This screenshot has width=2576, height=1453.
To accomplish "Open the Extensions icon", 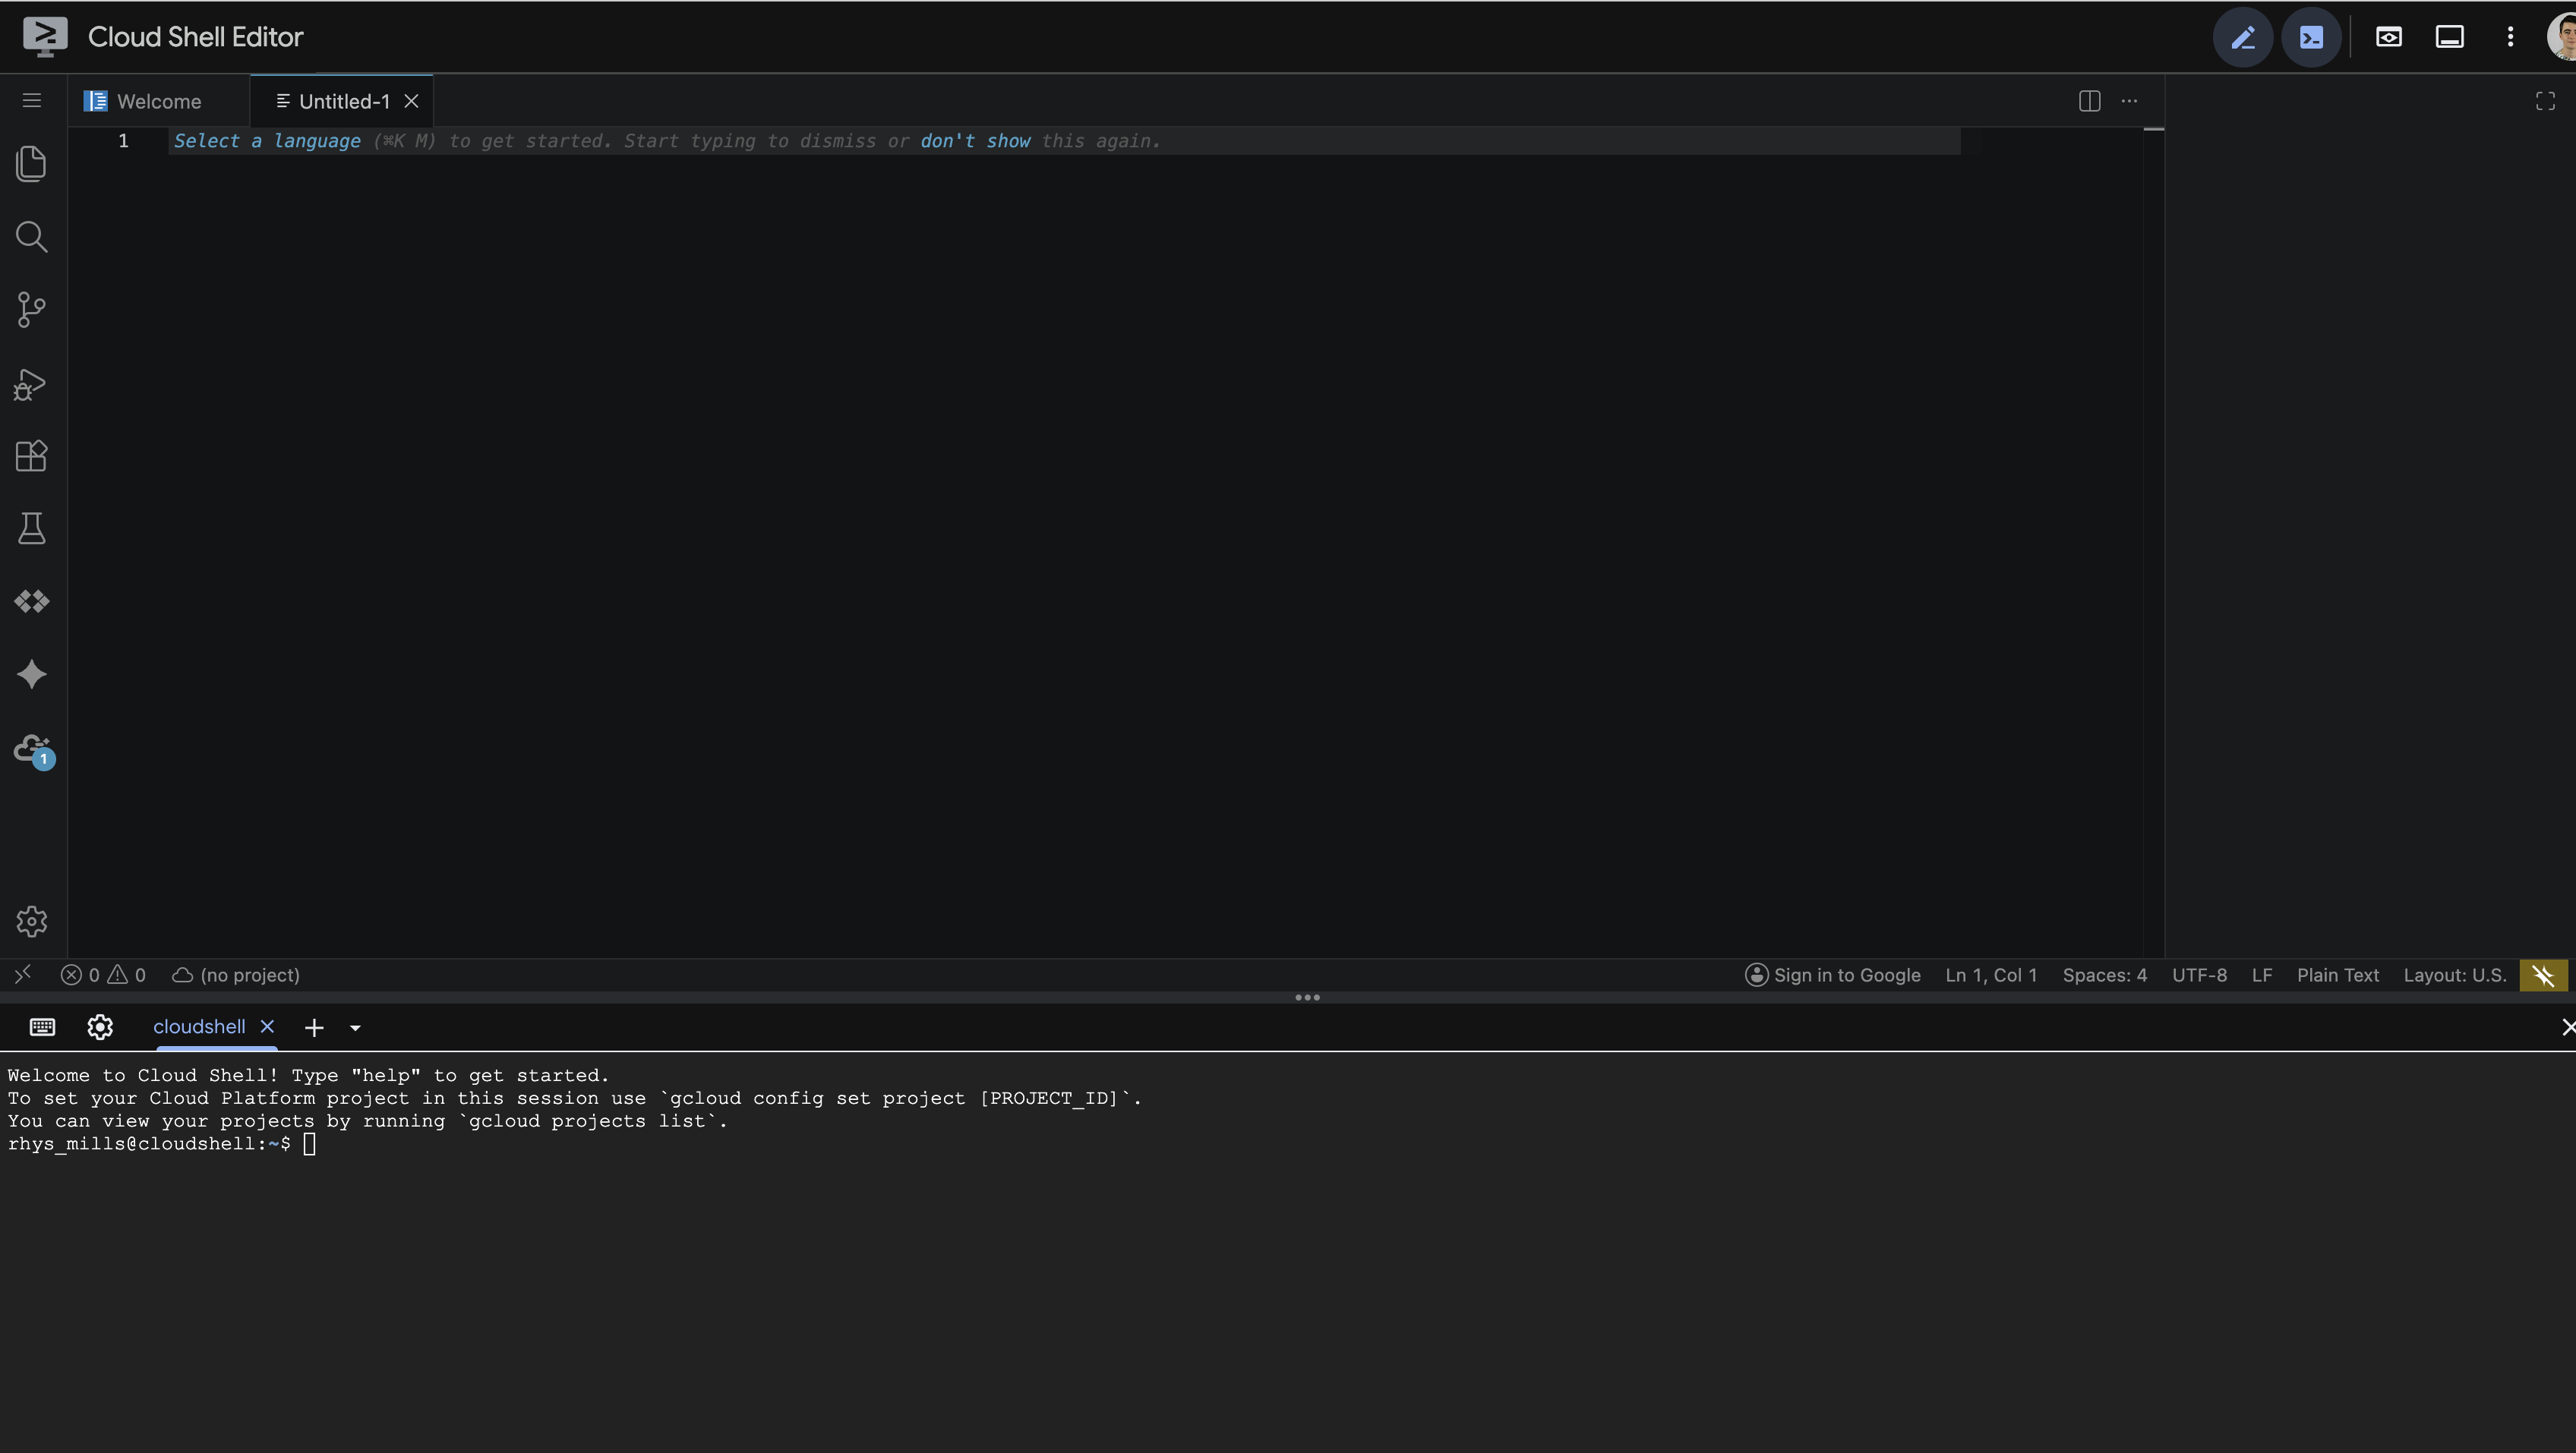I will point(32,455).
